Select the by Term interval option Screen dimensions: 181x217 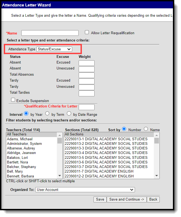pyautogui.click(x=47, y=114)
